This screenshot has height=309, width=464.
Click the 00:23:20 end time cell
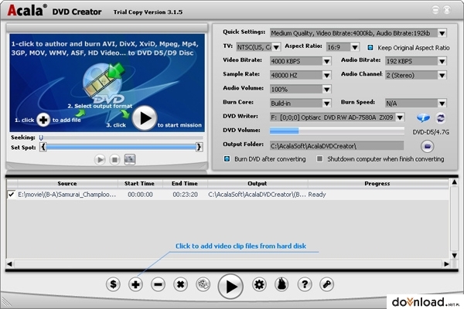(x=186, y=195)
